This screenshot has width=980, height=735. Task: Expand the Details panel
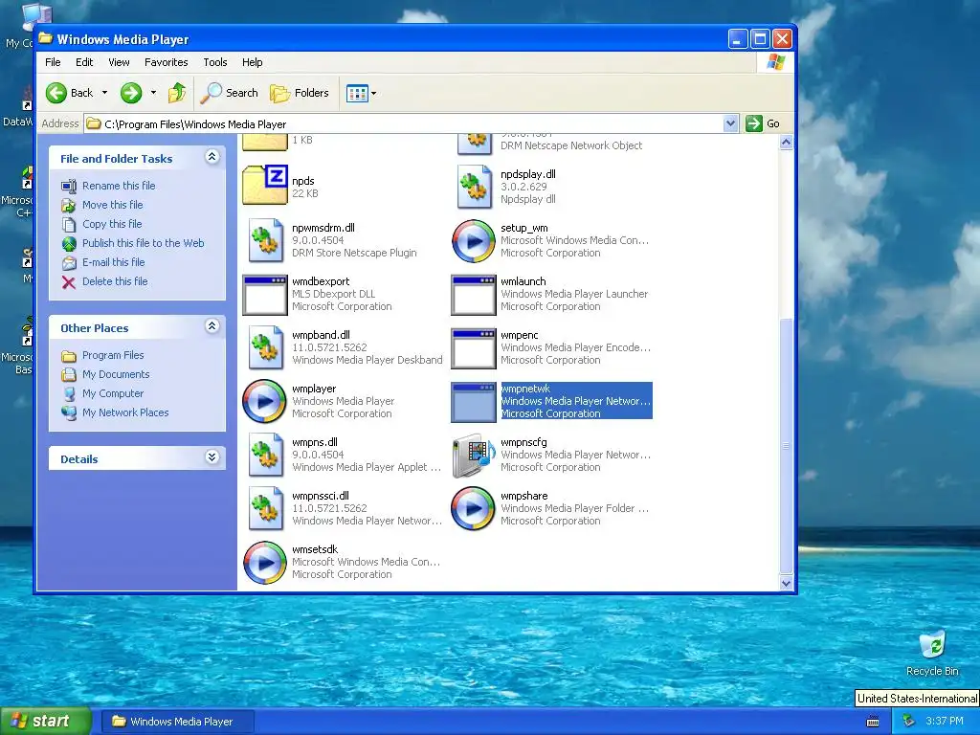(x=212, y=457)
